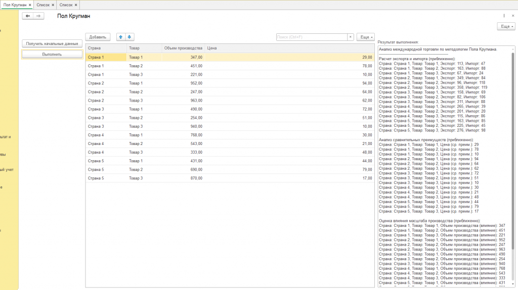
Task: Switch to the second Список tab
Action: click(x=66, y=5)
